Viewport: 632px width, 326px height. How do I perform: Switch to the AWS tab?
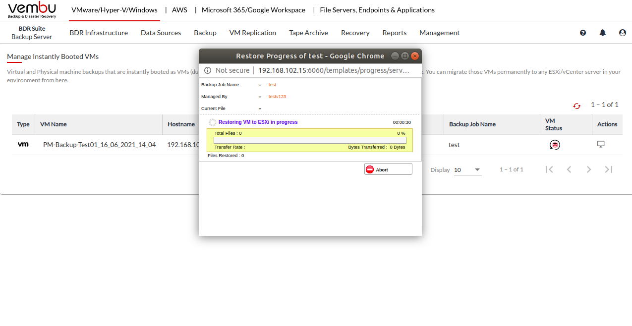(179, 10)
